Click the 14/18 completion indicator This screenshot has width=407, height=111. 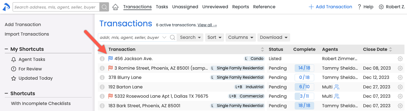(304, 68)
